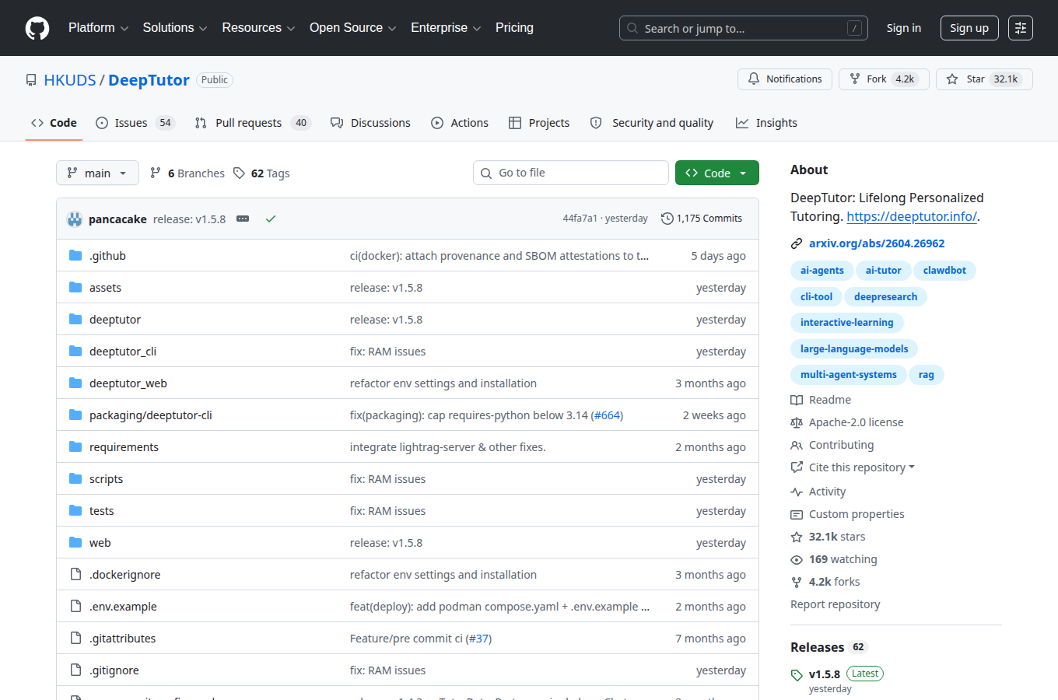This screenshot has height=700, width=1058.
Task: Open the main branch selector dropdown
Action: click(x=97, y=173)
